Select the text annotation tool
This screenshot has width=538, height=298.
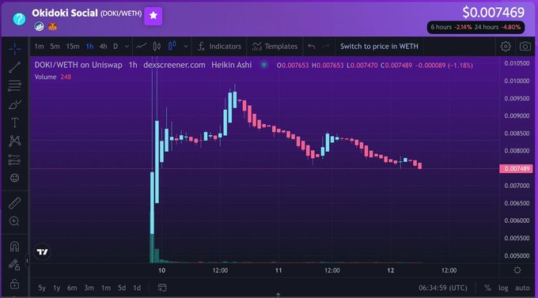[x=14, y=123]
